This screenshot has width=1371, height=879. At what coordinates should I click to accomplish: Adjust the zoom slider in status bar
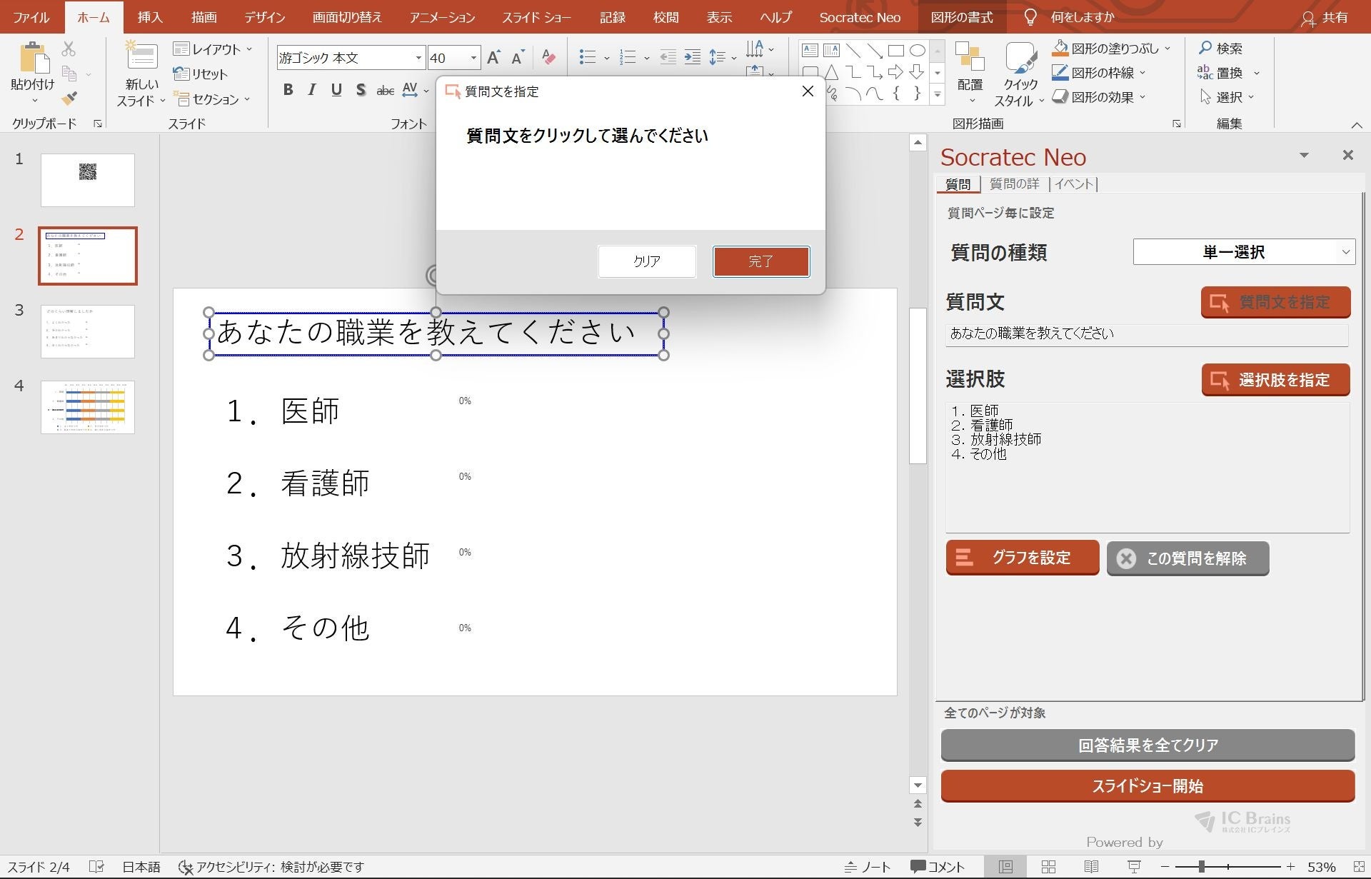1202,867
